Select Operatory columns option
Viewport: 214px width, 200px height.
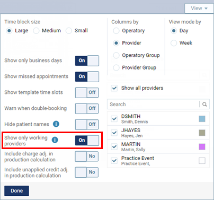[x=116, y=31]
